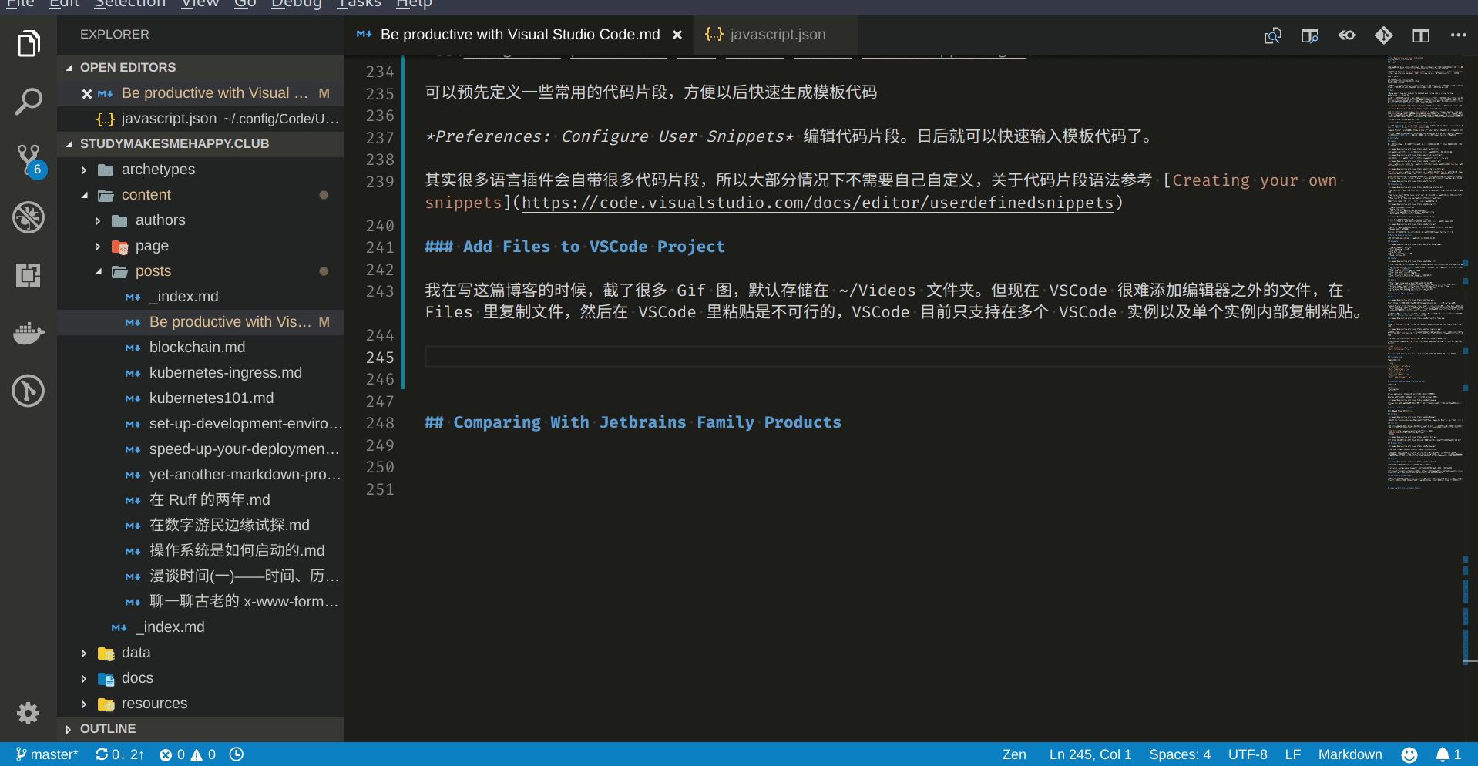Open the View menu
This screenshot has width=1478, height=766.
point(200,4)
